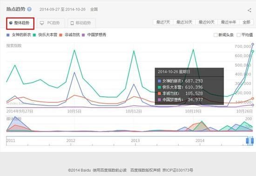Click the 105,528 value in the tooltip
This screenshot has width=256, height=176.
click(x=194, y=94)
